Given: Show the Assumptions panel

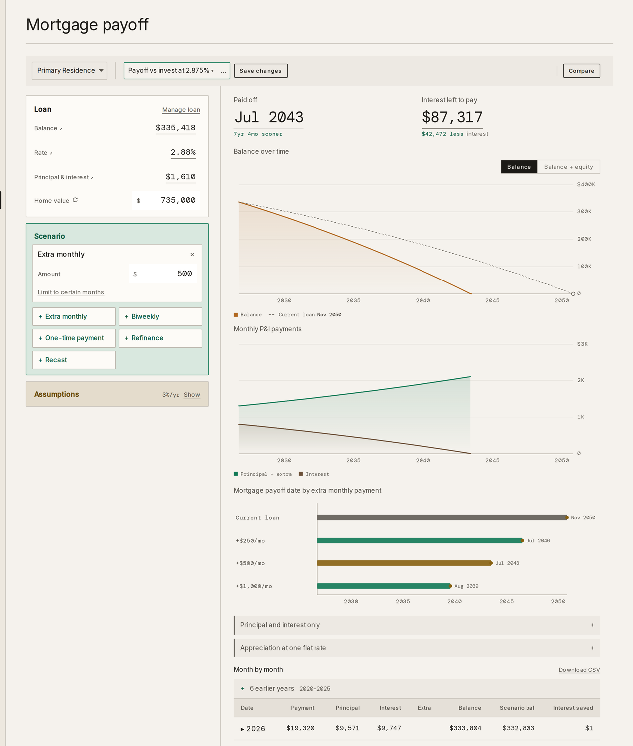Looking at the screenshot, I should pos(192,395).
